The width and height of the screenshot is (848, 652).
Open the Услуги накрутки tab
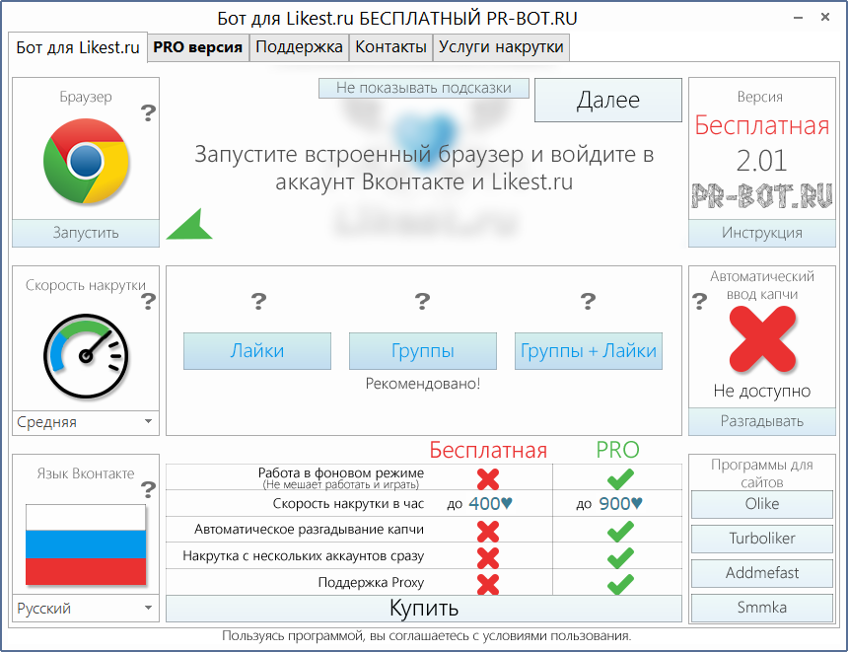501,47
